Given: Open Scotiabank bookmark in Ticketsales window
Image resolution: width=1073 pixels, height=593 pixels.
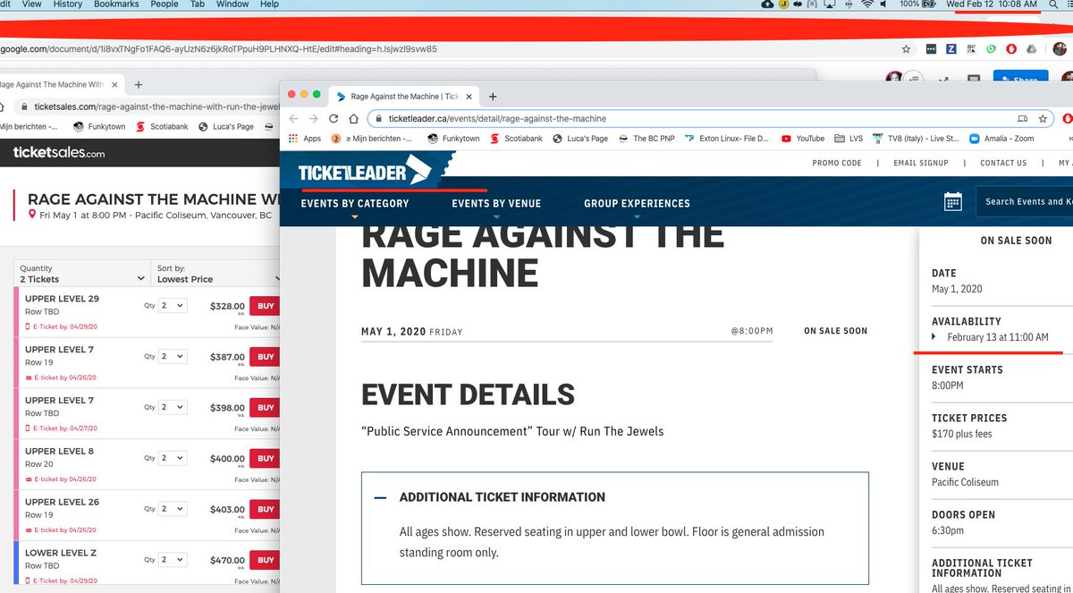Looking at the screenshot, I should pos(162,127).
